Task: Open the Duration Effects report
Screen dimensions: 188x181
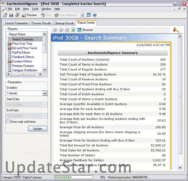Action: click(x=22, y=61)
